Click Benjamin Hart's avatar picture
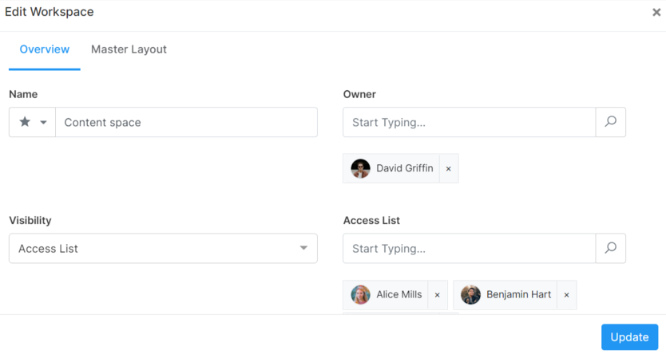Image resolution: width=666 pixels, height=354 pixels. pyautogui.click(x=471, y=295)
